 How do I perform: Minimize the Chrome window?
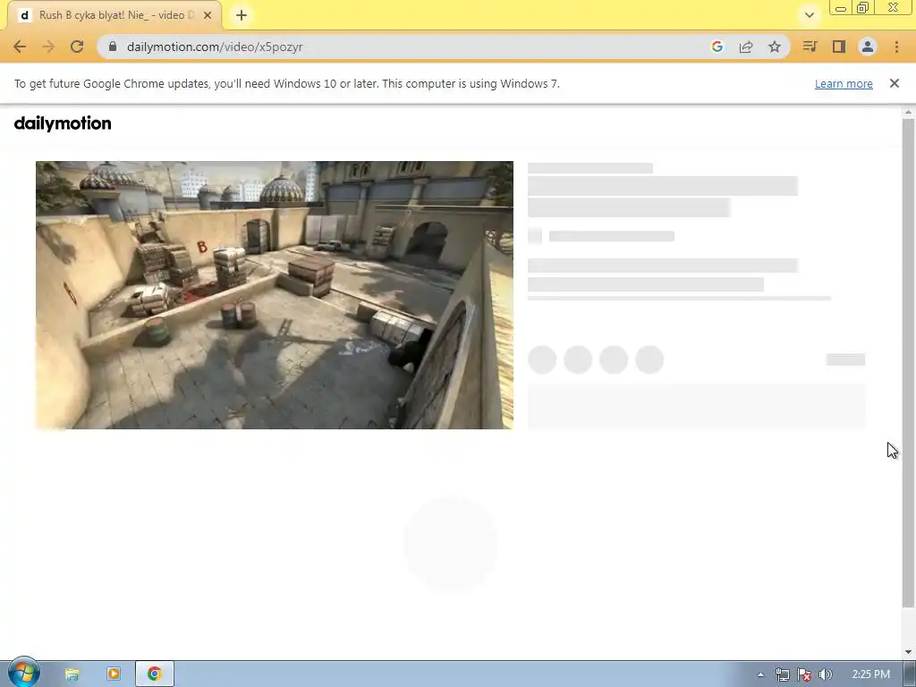click(x=841, y=8)
